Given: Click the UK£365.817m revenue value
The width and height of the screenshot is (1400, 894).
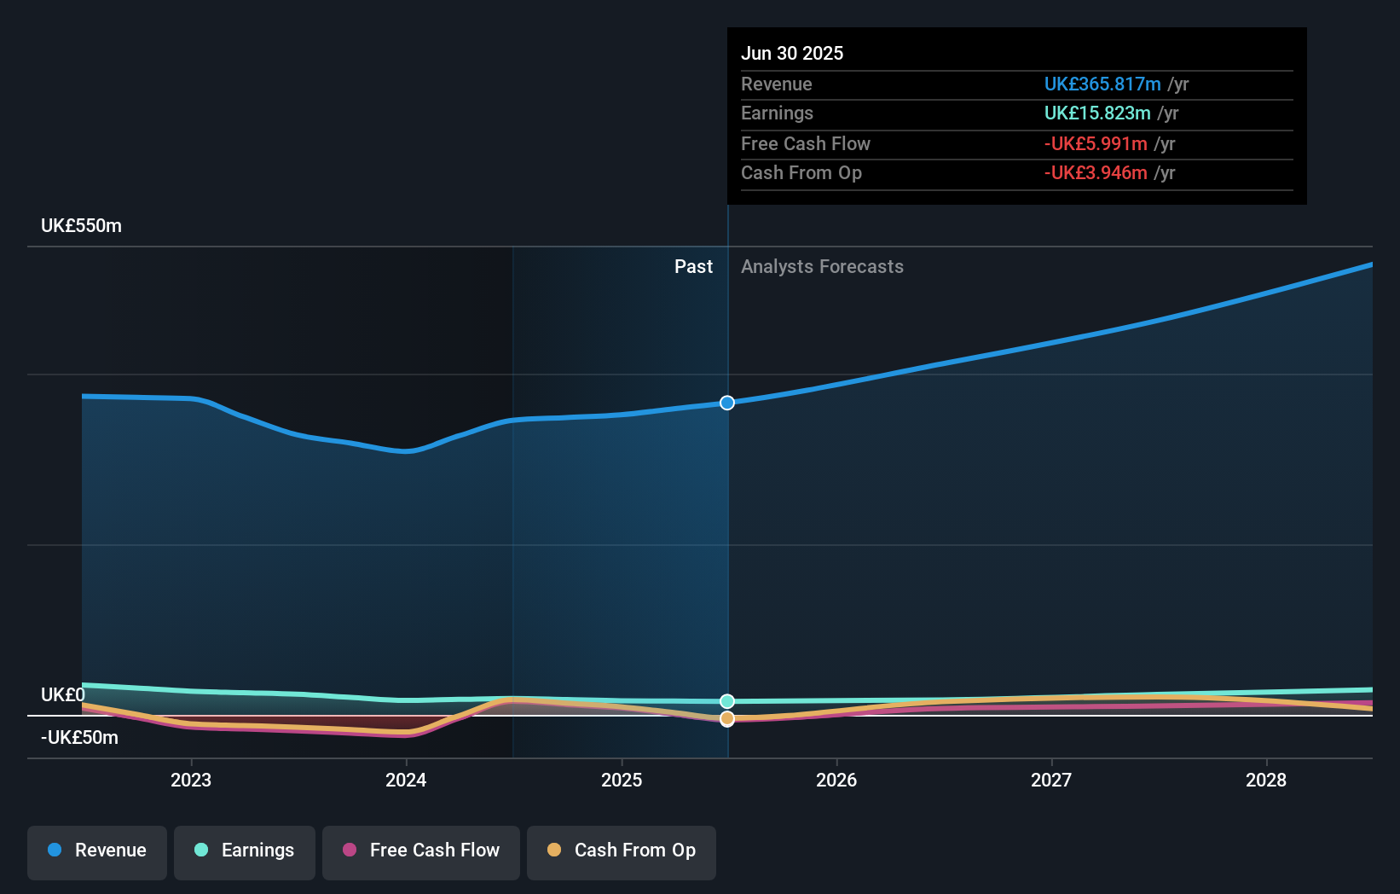Looking at the screenshot, I should click(x=1103, y=84).
